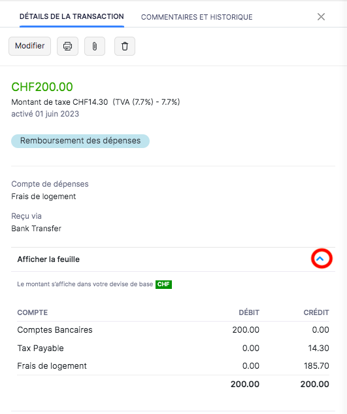The image size is (347, 414).
Task: Select the Détails de la Transaction tab
Action: pos(72,16)
